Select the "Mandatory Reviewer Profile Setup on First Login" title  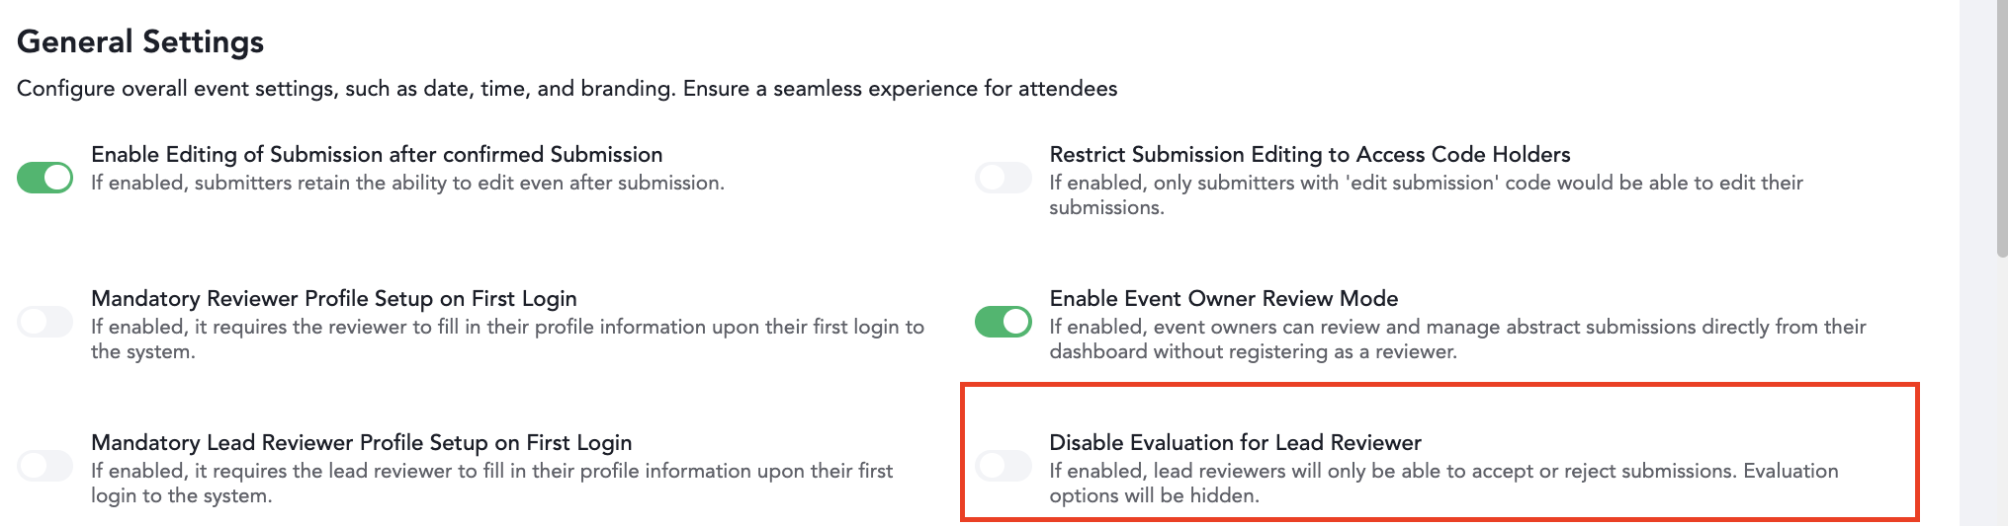point(333,298)
